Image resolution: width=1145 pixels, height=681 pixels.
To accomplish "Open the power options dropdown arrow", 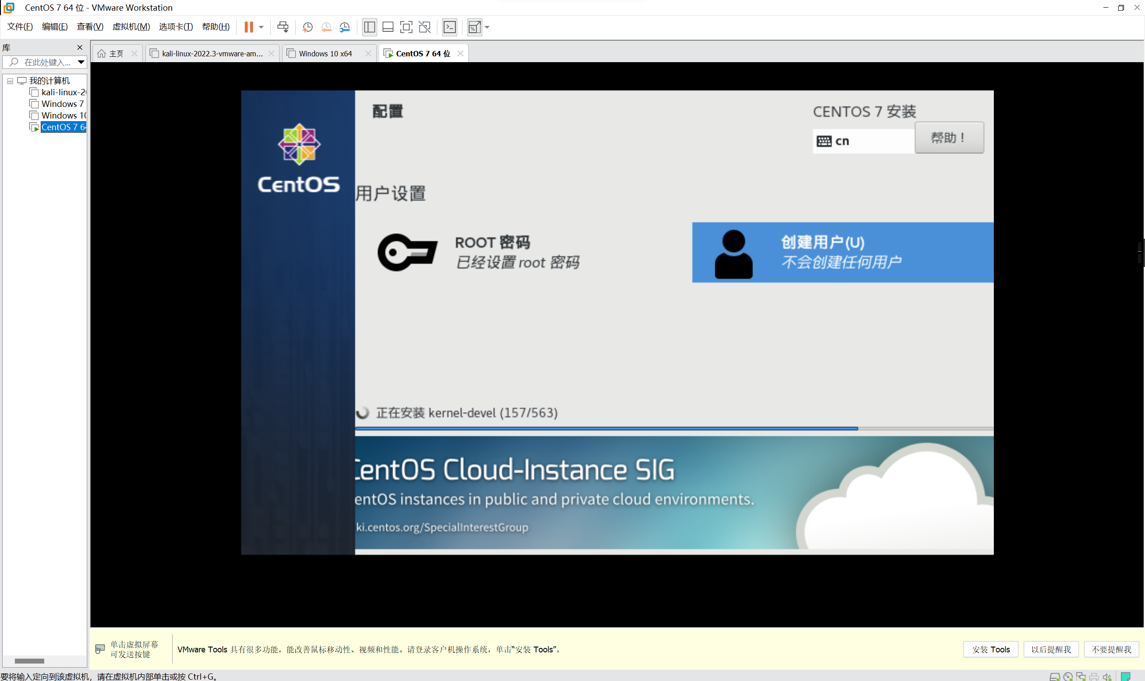I will point(261,27).
